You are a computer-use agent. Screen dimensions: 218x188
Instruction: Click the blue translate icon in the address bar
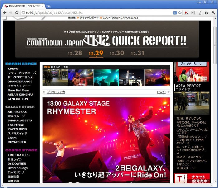pos(175,13)
